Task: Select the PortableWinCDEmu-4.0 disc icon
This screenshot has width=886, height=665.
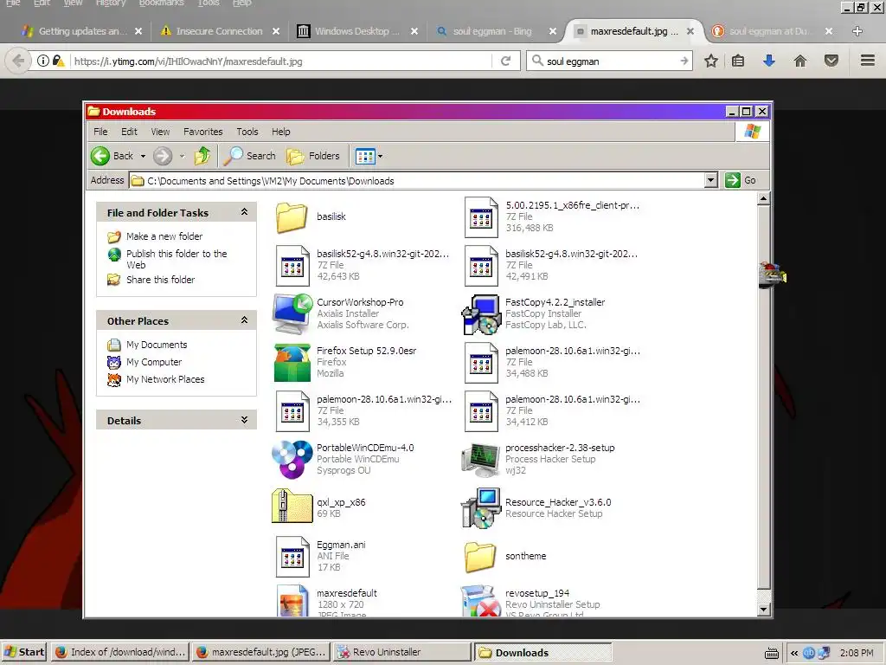Action: pos(292,459)
